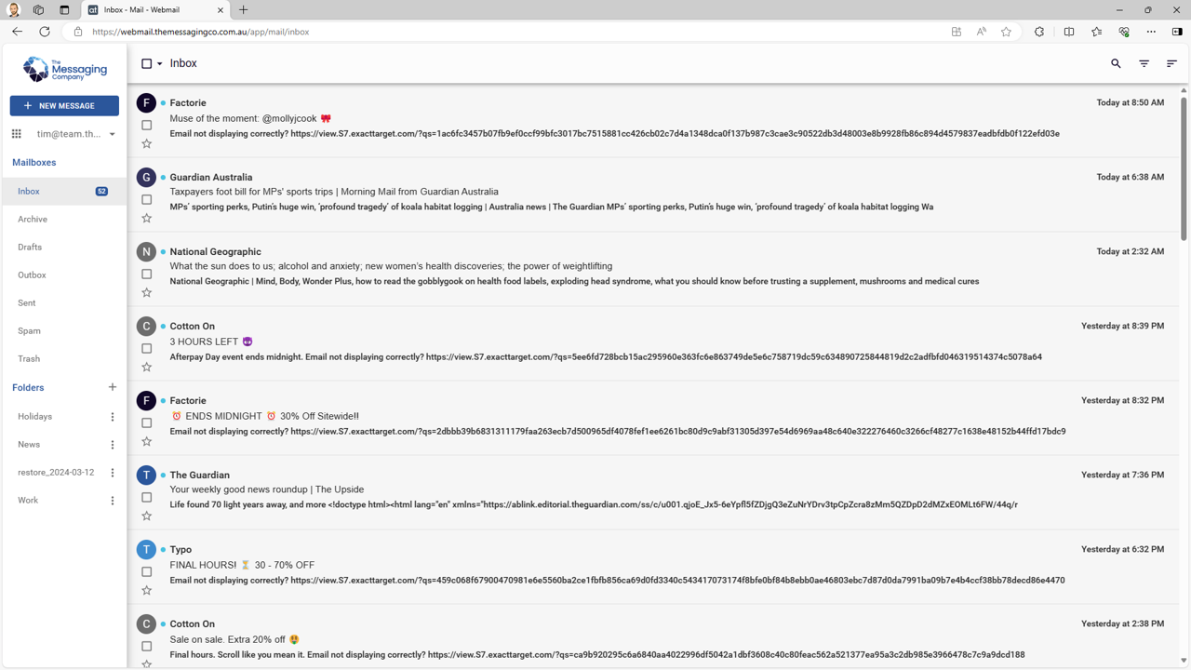The height and width of the screenshot is (670, 1191).
Task: Select the Factorie Muse of the moment checkbox
Action: coord(146,125)
